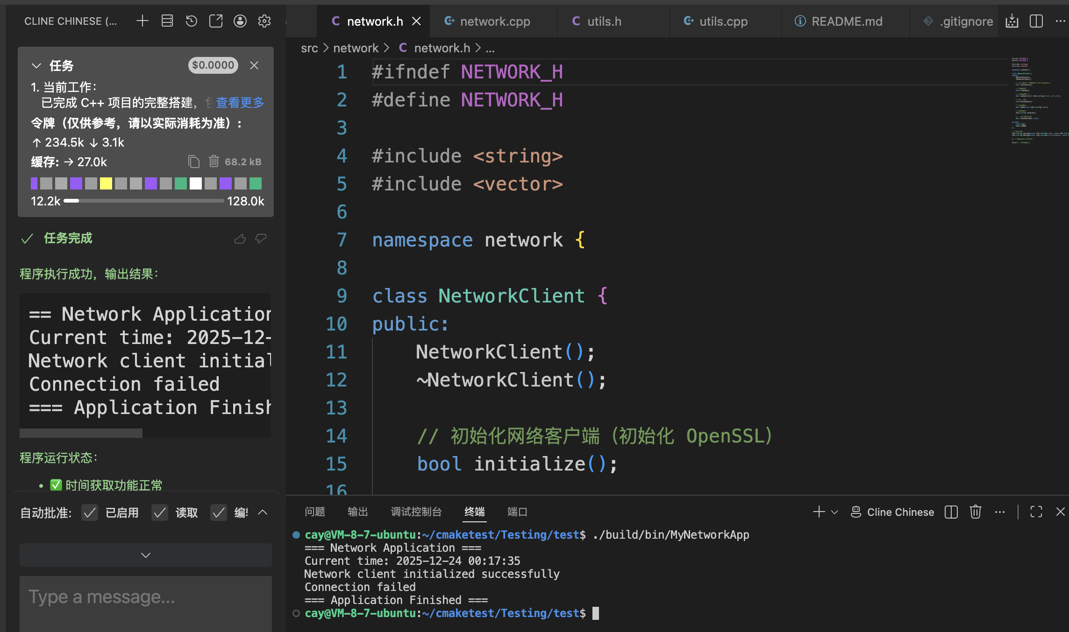Image resolution: width=1069 pixels, height=632 pixels.
Task: Open the new terminal profile dropdown arrow
Action: click(x=834, y=512)
